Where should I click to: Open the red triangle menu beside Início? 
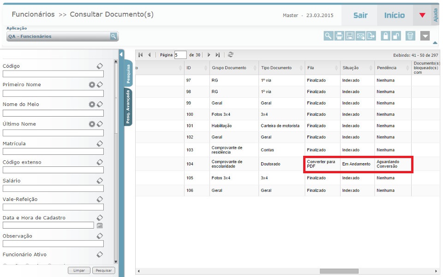422,15
